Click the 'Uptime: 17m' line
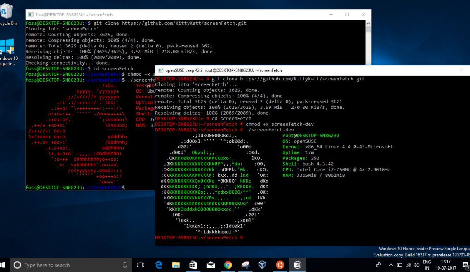The width and height of the screenshot is (470, 272). [298, 152]
